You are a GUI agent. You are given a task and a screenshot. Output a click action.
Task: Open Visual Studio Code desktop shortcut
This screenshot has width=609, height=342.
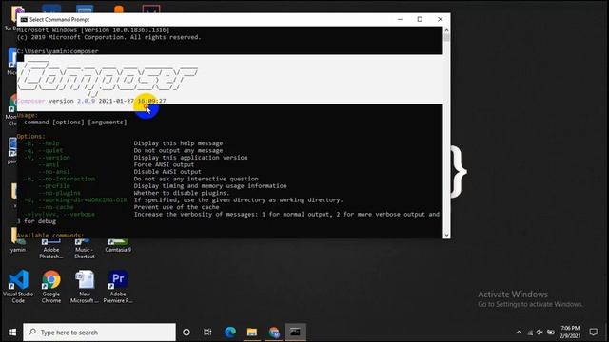(18, 286)
